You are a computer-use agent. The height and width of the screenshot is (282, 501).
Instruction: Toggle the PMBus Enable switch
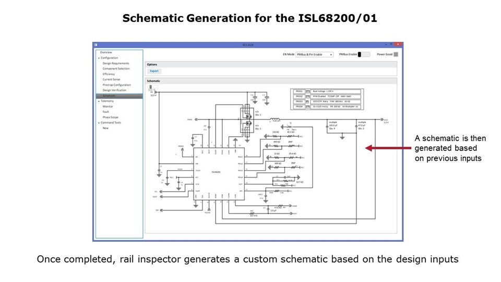pyautogui.click(x=364, y=54)
